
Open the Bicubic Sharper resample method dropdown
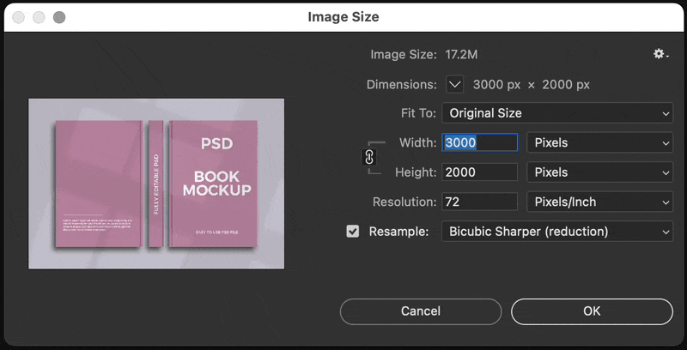click(x=556, y=232)
